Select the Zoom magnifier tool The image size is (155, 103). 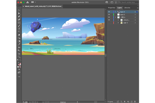(x=19, y=57)
